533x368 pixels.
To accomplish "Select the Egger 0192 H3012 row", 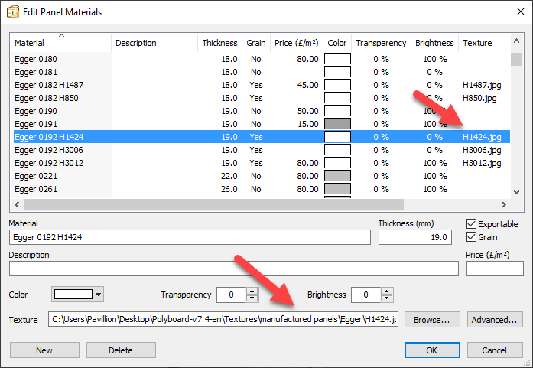I will coord(262,163).
